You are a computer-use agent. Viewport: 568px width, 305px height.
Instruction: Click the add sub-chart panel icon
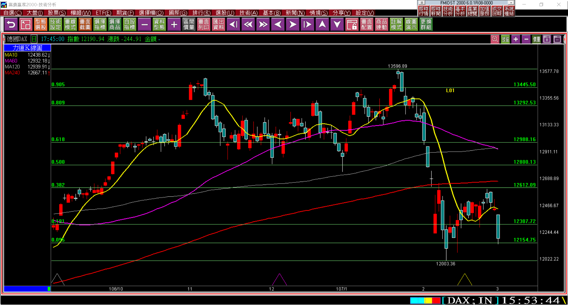(547, 39)
